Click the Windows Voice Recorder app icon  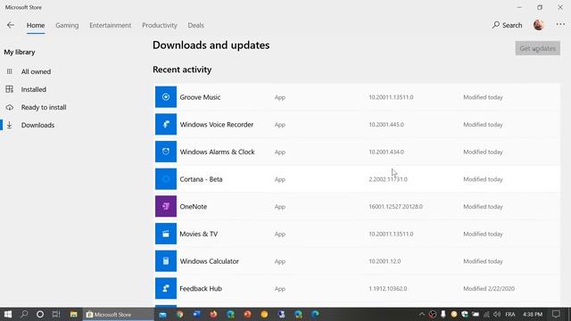coord(166,124)
